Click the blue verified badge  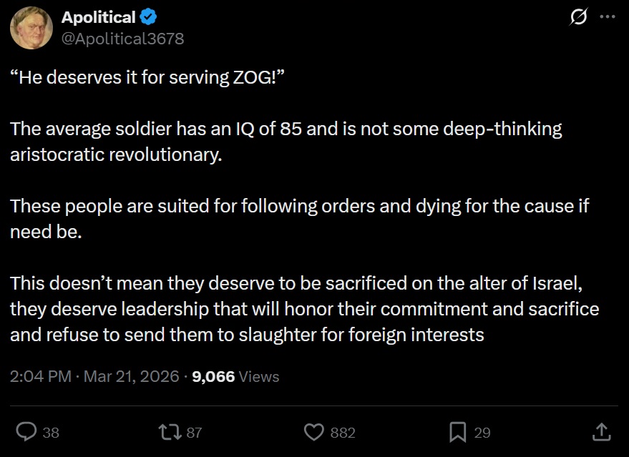[149, 17]
